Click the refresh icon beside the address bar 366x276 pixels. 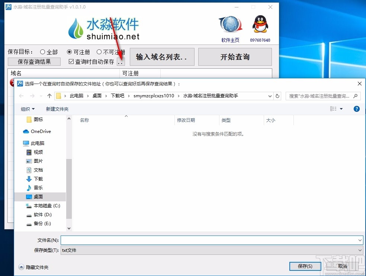pyautogui.click(x=277, y=95)
